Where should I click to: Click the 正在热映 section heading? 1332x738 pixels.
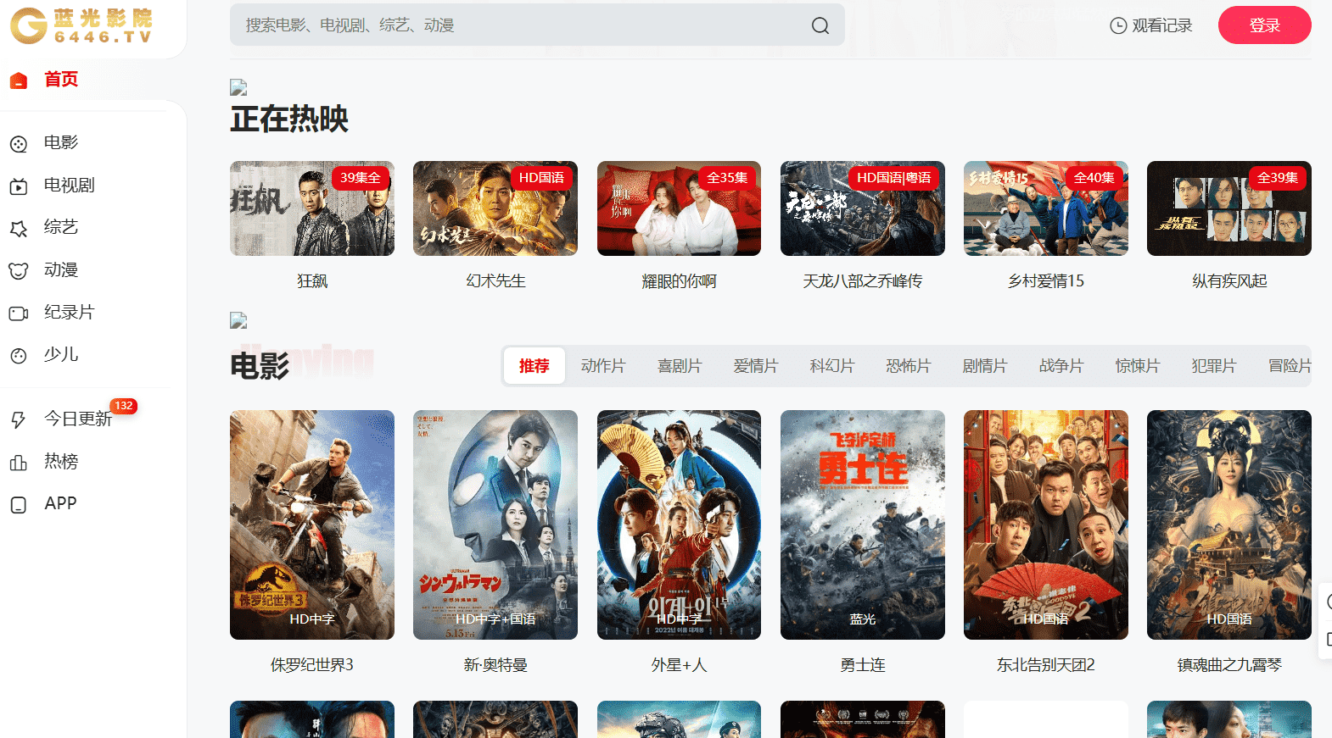point(289,119)
